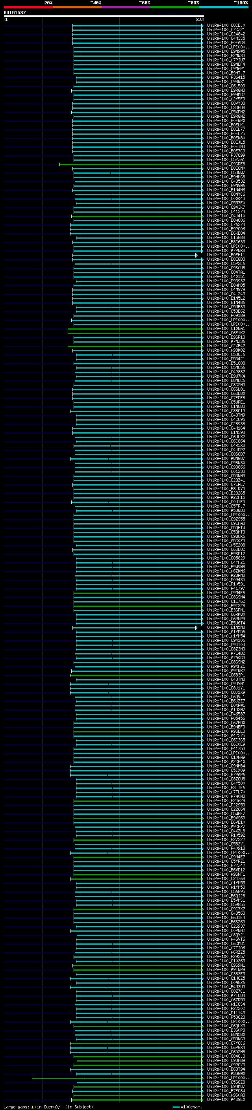252x1110 pixels.
Task: Select hit label UniRef100_C7EPE8
Action: [x=226, y=398]
